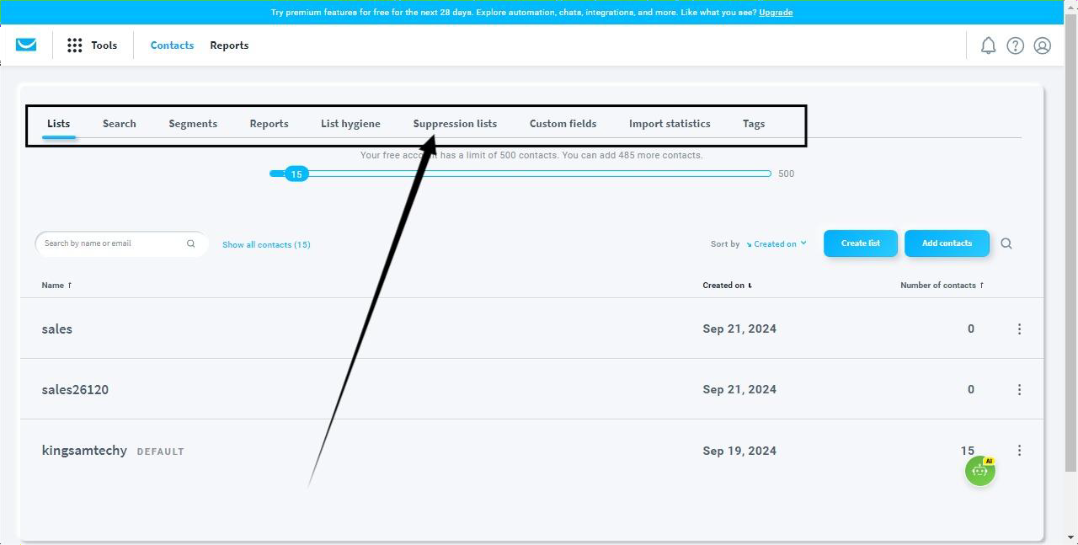Expand the Sort by Created on dropdown
1078x545 pixels.
click(779, 243)
